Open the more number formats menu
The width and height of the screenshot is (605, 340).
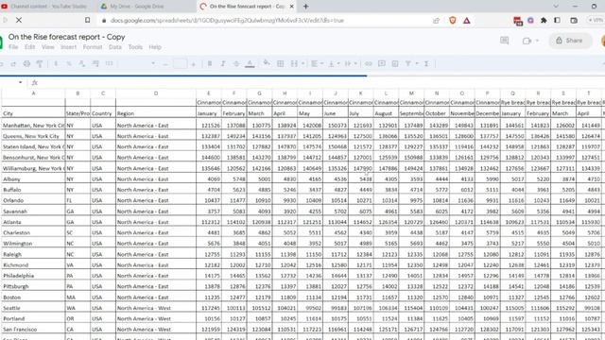click(x=110, y=64)
